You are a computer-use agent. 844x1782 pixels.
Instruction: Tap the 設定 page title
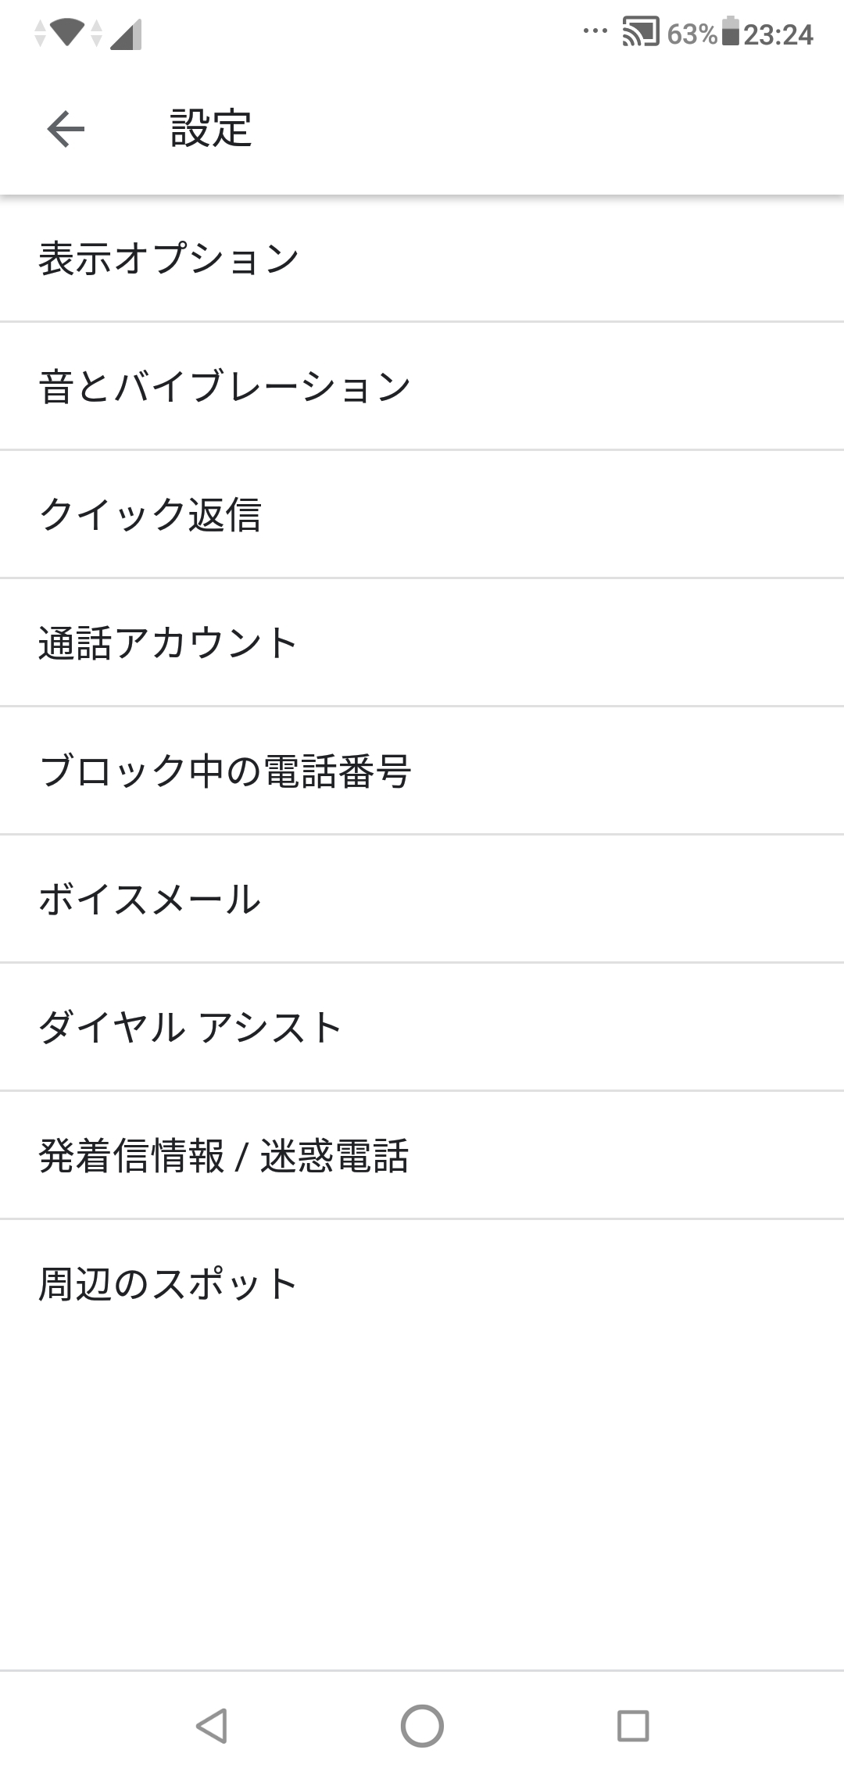(211, 129)
